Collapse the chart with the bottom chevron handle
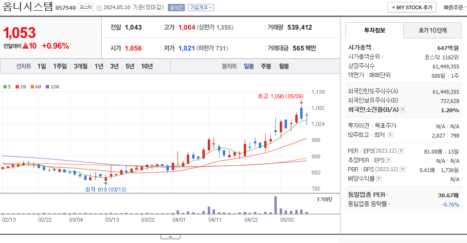Viewport: 467px width, 243px height. point(170,237)
